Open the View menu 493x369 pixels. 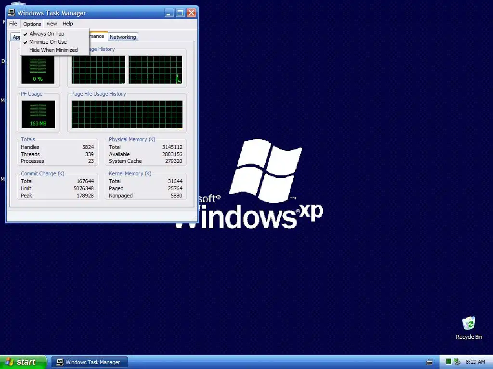52,24
